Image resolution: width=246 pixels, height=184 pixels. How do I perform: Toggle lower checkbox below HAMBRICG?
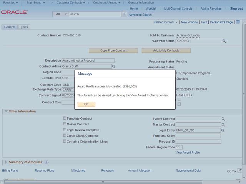pyautogui.click(x=179, y=104)
